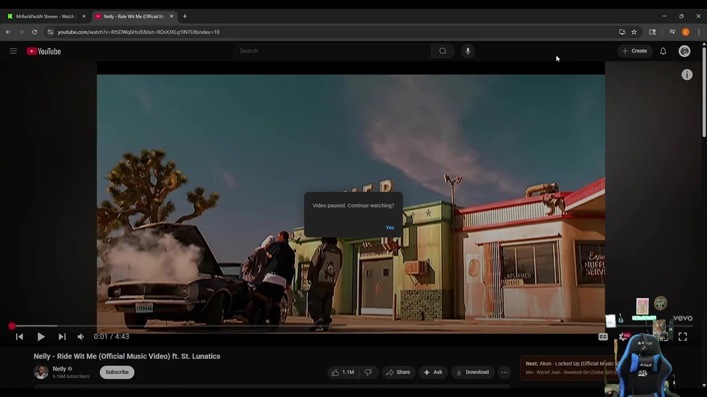Skip to the previous video
Viewport: 707px width, 397px height.
(x=19, y=336)
